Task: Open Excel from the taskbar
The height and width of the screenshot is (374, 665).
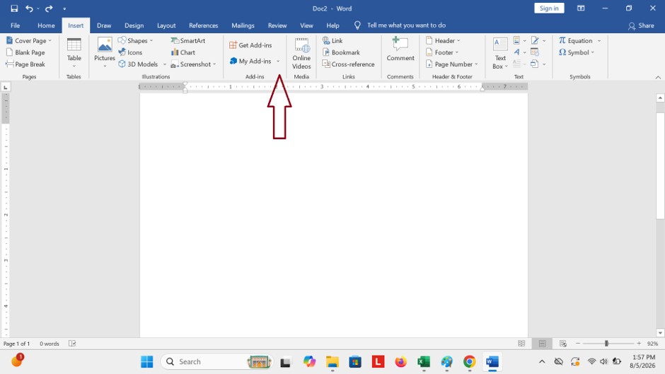Action: point(424,362)
